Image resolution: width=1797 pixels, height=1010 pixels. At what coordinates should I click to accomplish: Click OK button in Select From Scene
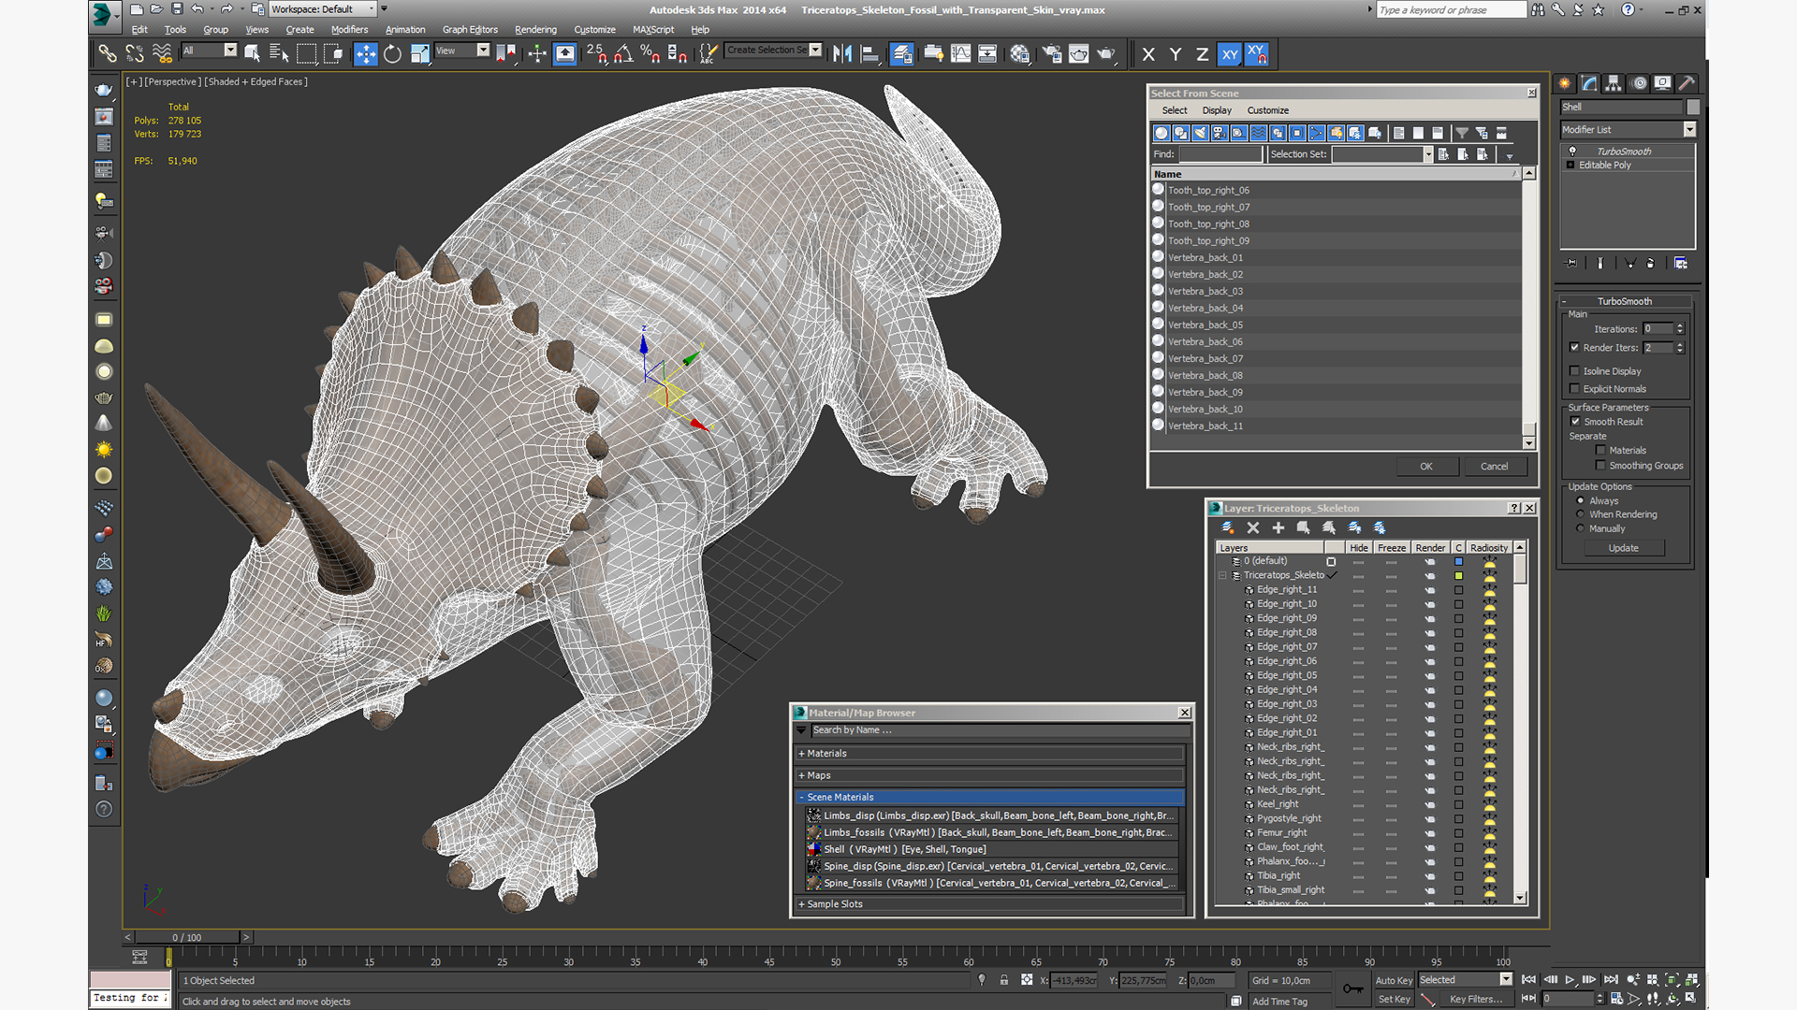[1424, 465]
